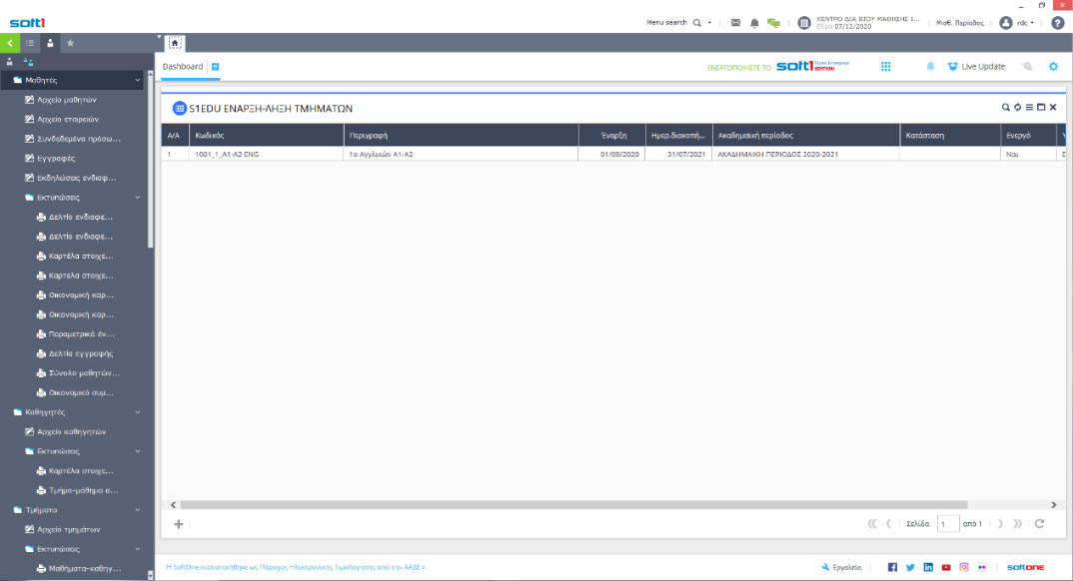Viewport: 1073px width, 581px height.
Task: Maximize the S1EDU widget panel
Action: coord(1041,107)
